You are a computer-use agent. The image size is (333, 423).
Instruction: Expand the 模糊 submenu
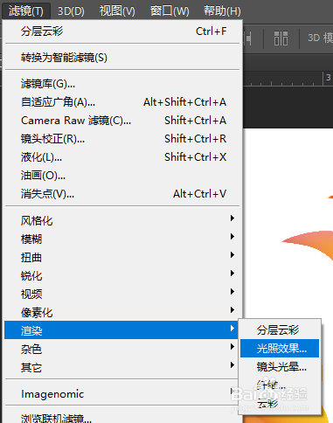click(123, 239)
